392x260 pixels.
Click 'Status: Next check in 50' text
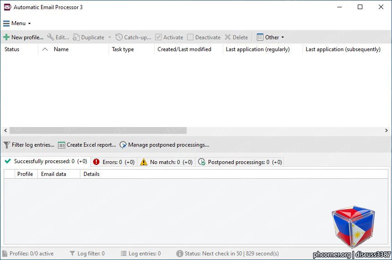pos(213,254)
